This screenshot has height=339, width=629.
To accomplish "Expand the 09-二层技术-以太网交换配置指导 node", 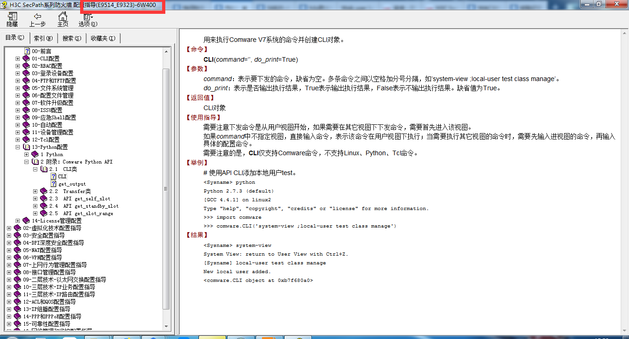I will (9, 280).
